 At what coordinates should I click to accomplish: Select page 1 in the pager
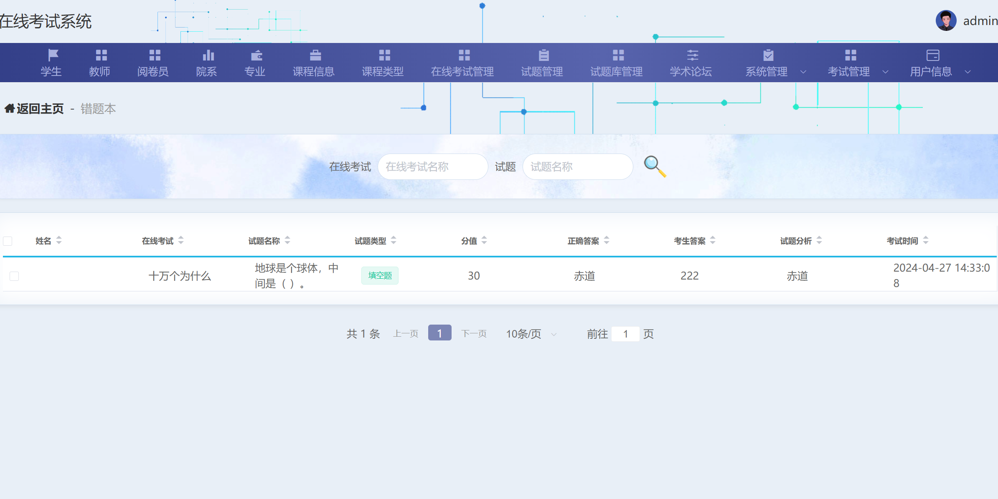[x=439, y=333]
